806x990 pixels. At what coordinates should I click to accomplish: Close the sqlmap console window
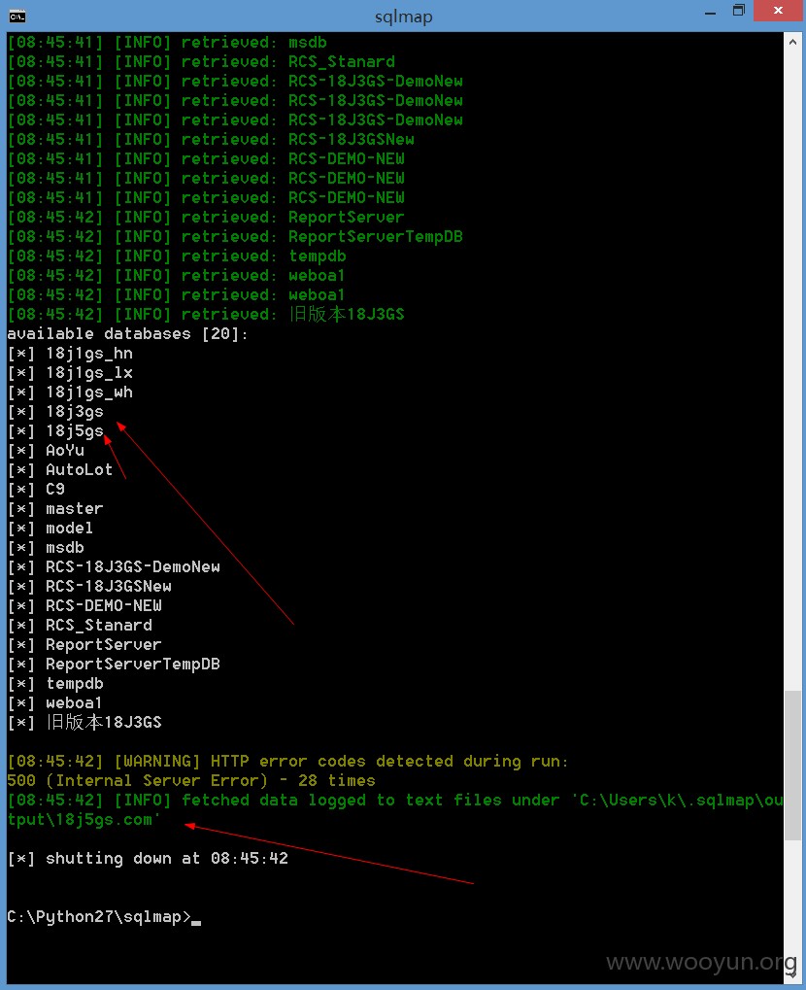pos(779,11)
